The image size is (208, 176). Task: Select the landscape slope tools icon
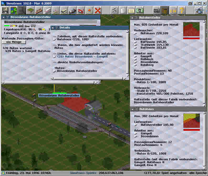(x=30, y=10)
